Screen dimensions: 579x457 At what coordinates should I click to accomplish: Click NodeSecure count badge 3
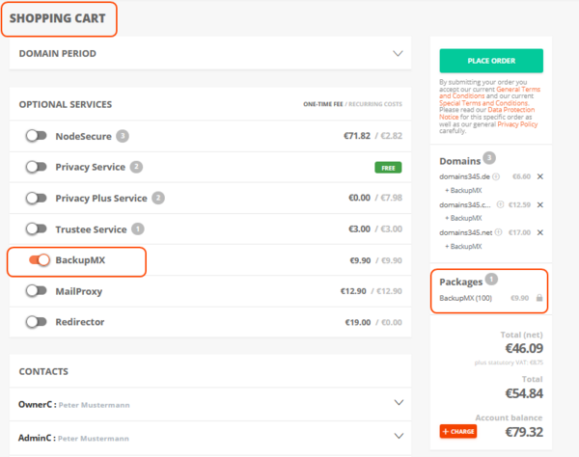point(123,136)
